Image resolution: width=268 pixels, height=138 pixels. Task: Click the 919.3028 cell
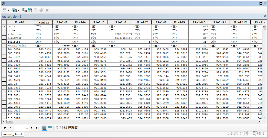[x=20, y=118]
